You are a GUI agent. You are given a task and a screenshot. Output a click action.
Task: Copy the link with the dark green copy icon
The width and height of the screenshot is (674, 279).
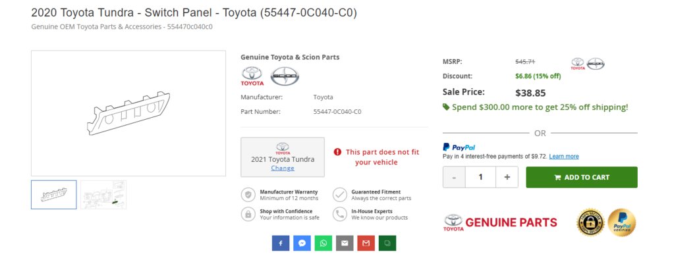coord(387,243)
